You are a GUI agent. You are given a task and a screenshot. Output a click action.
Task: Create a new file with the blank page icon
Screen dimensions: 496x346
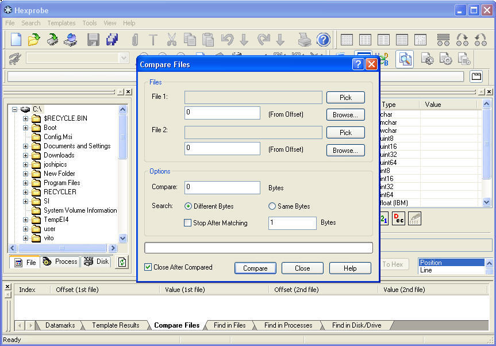tap(16, 40)
